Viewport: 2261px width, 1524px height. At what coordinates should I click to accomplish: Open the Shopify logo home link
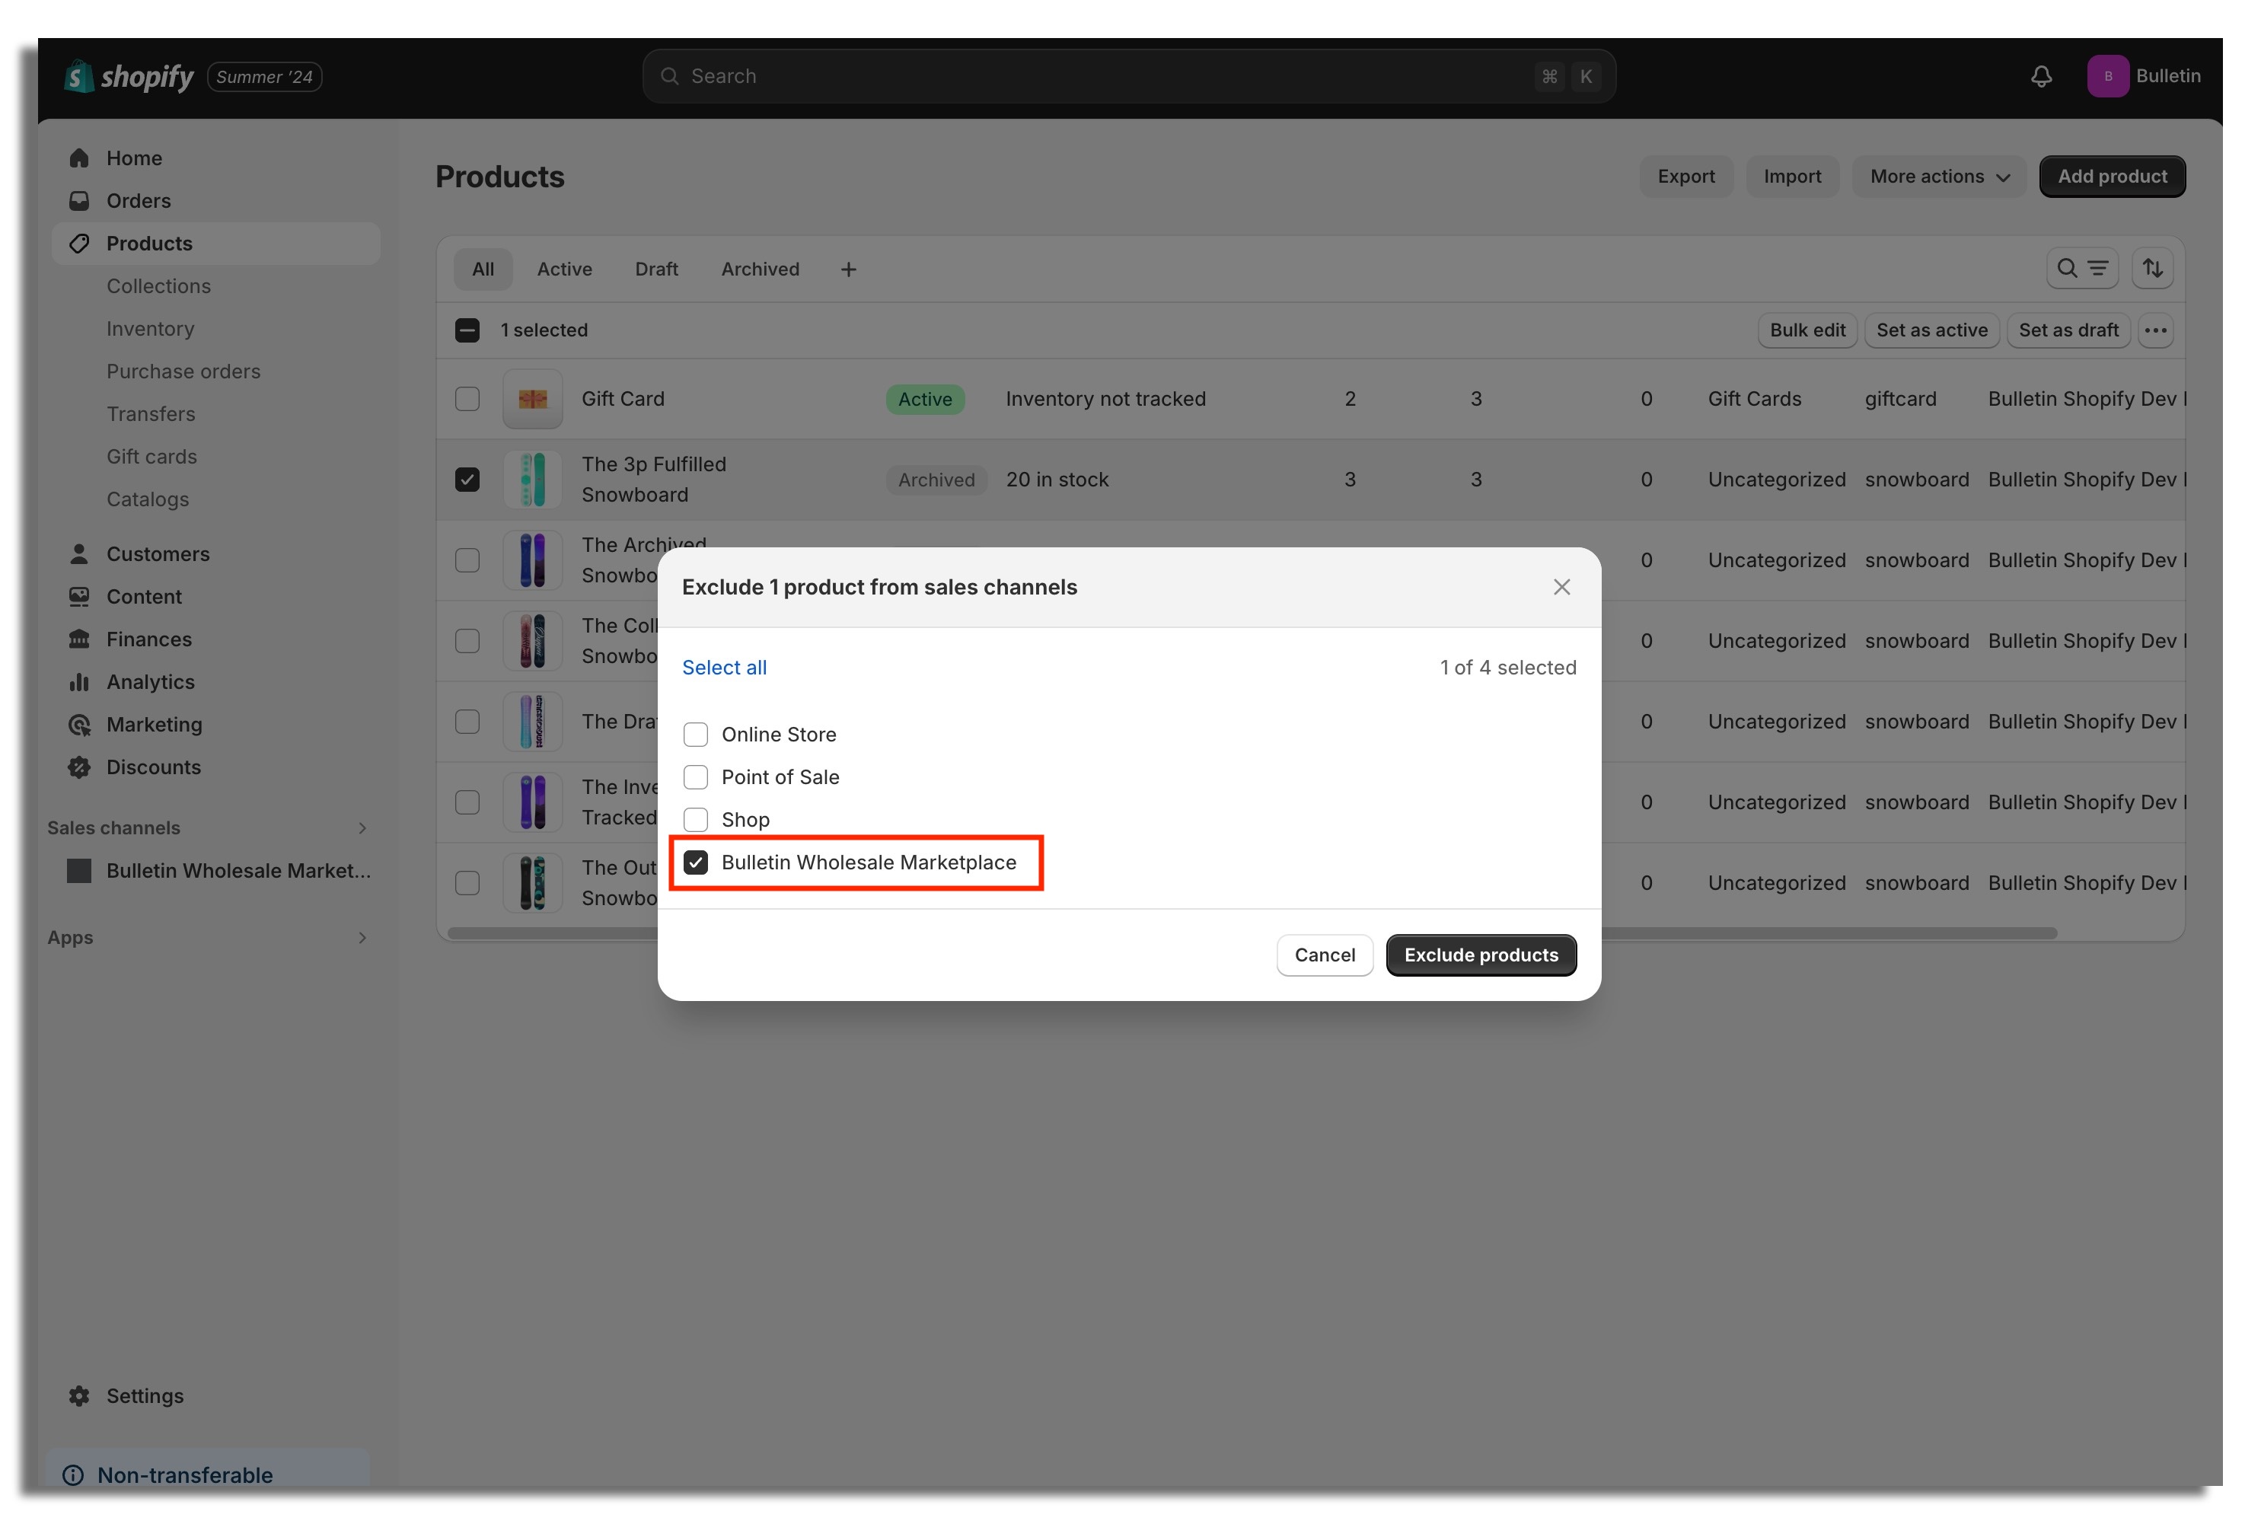[x=129, y=76]
